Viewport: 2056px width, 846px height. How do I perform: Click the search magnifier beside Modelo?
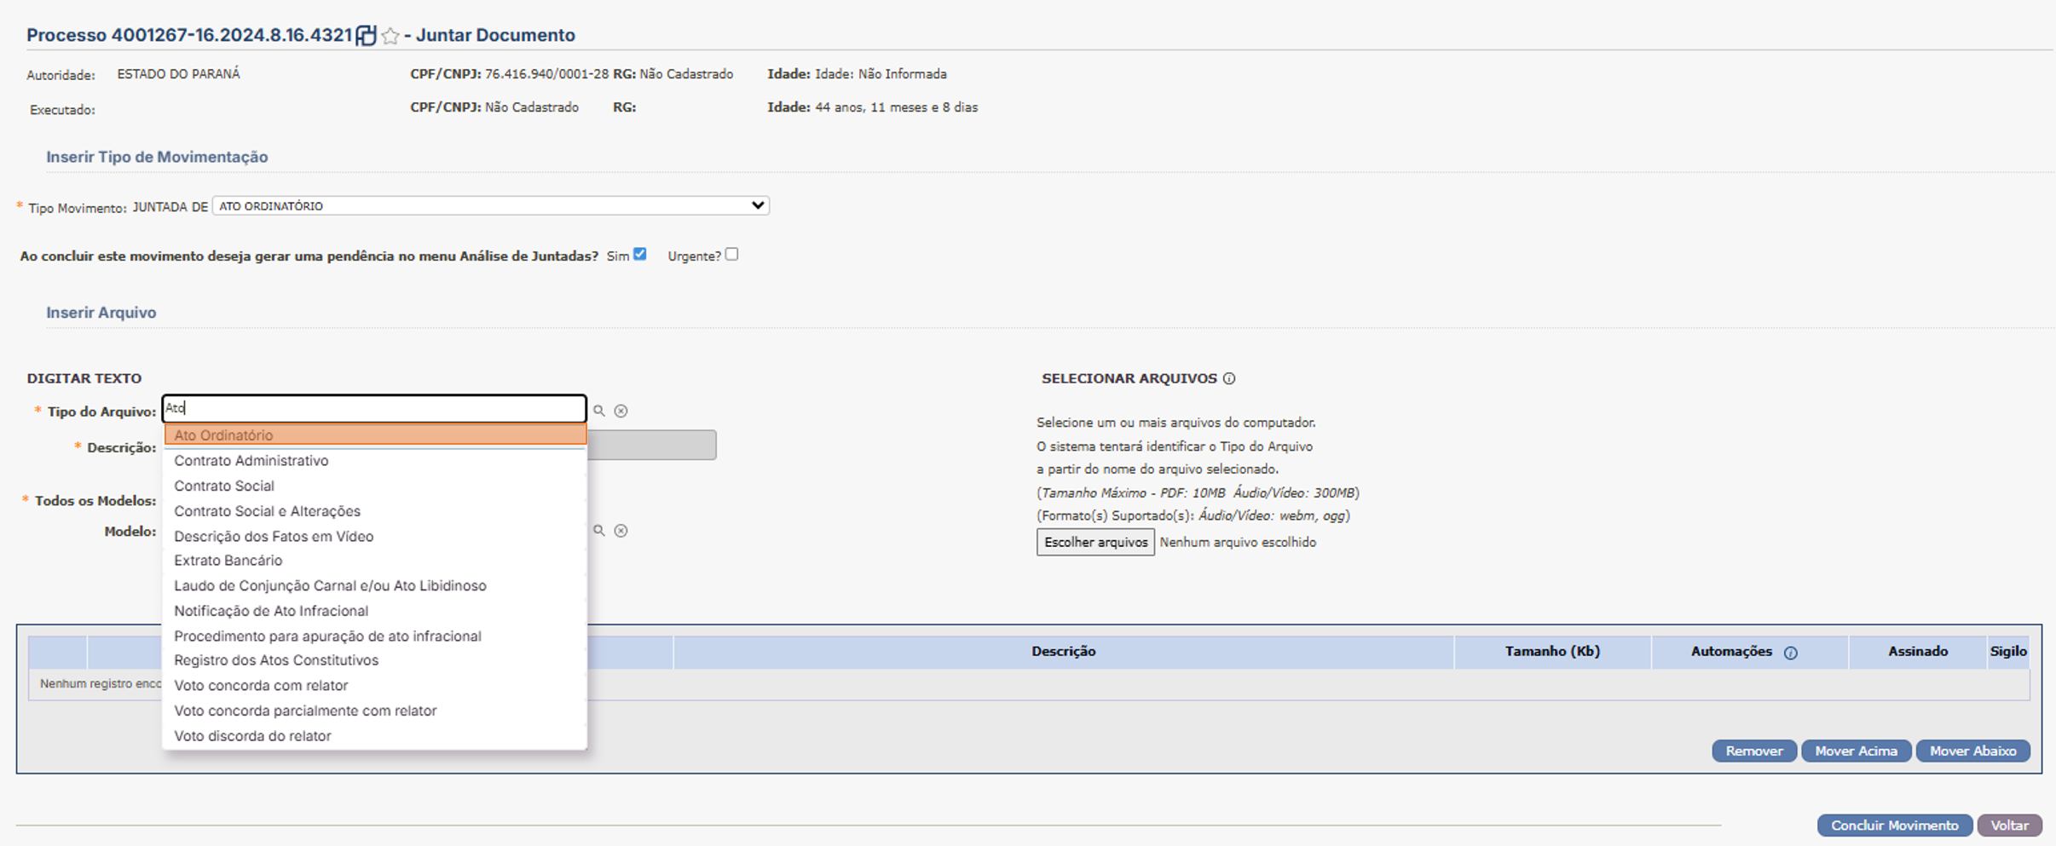(599, 531)
